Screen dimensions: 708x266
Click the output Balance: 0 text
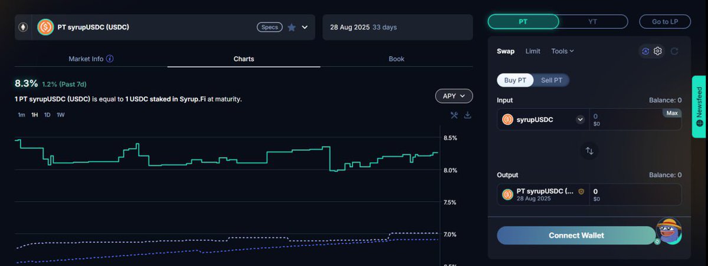click(x=665, y=175)
